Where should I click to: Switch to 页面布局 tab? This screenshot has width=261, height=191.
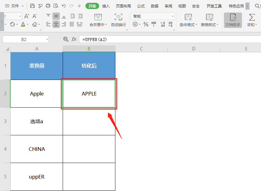click(x=123, y=6)
